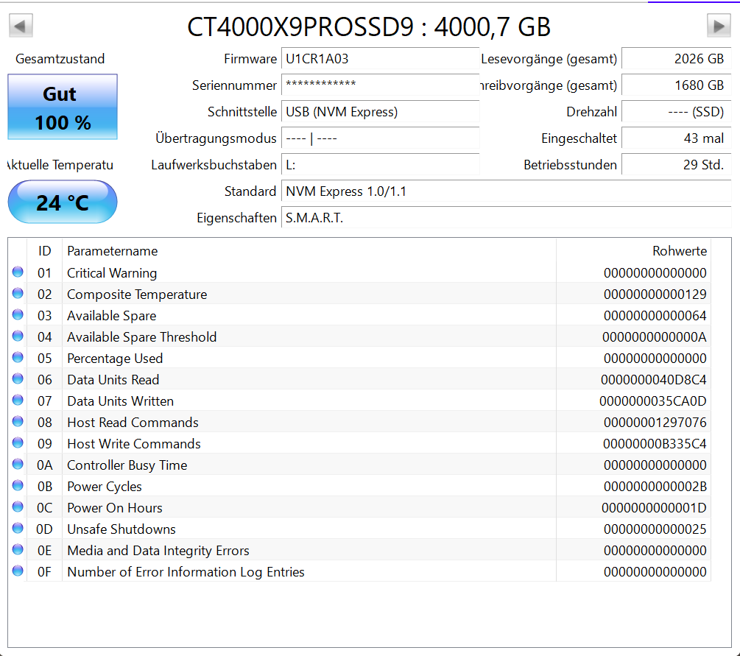Click raw value 0000000000000A
740x656 pixels.
(655, 337)
